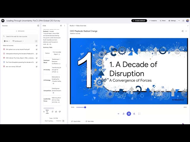The height and width of the screenshot is (142, 190).
Task: Click Create notebook button
Action: pyautogui.click(x=139, y=21)
